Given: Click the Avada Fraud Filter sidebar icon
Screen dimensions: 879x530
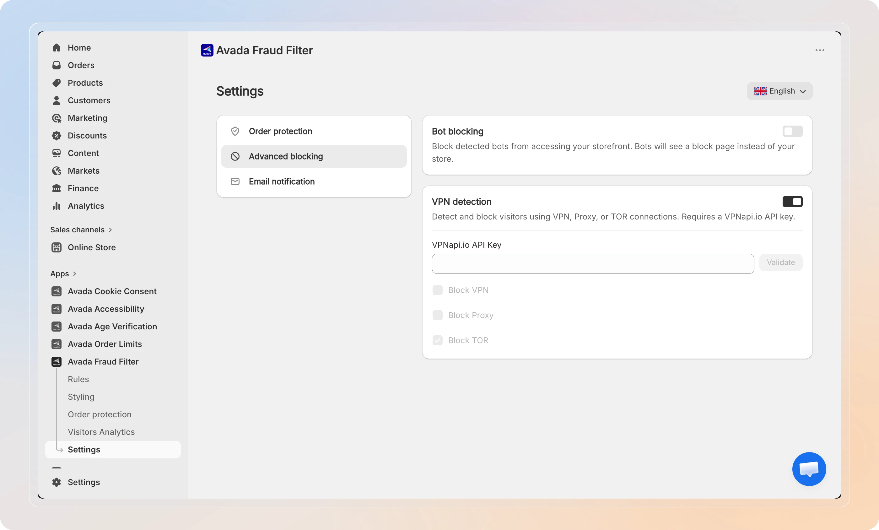Looking at the screenshot, I should click(x=57, y=361).
